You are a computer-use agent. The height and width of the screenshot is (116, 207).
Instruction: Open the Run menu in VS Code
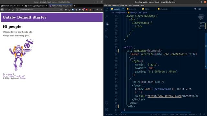[130, 5]
